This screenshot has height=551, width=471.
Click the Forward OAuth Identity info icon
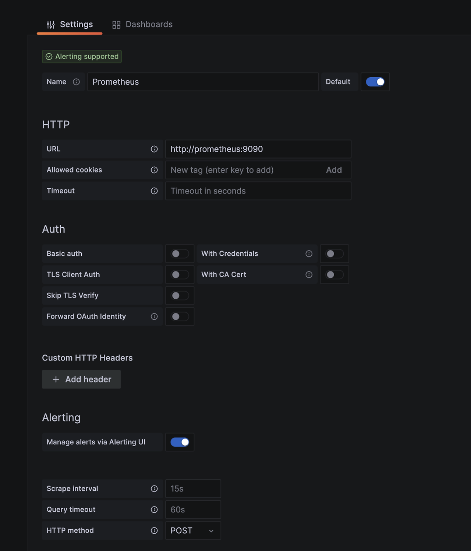point(154,317)
